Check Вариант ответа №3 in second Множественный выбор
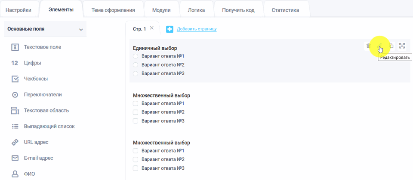 click(x=136, y=168)
